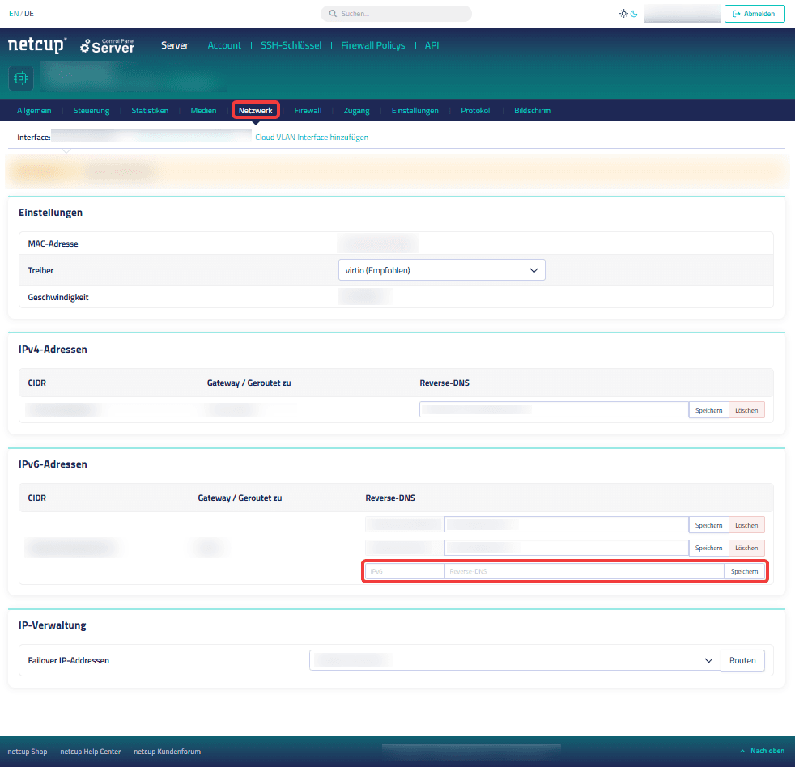Switch language to DE
This screenshot has width=795, height=767.
[29, 14]
